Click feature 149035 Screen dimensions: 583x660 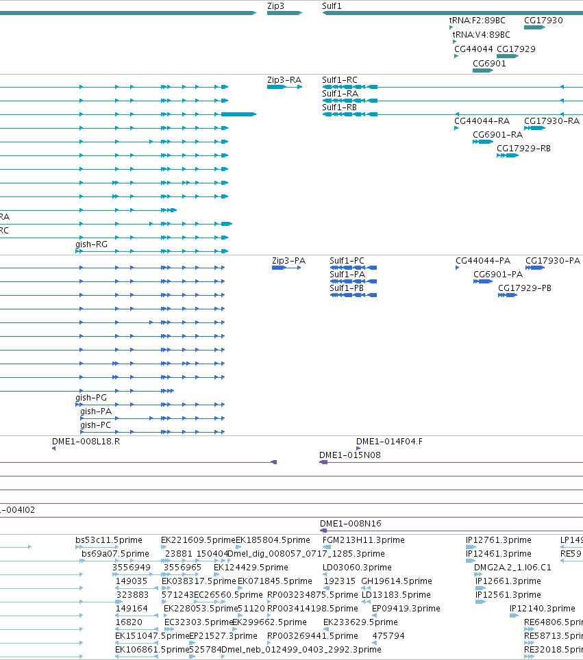137,588
